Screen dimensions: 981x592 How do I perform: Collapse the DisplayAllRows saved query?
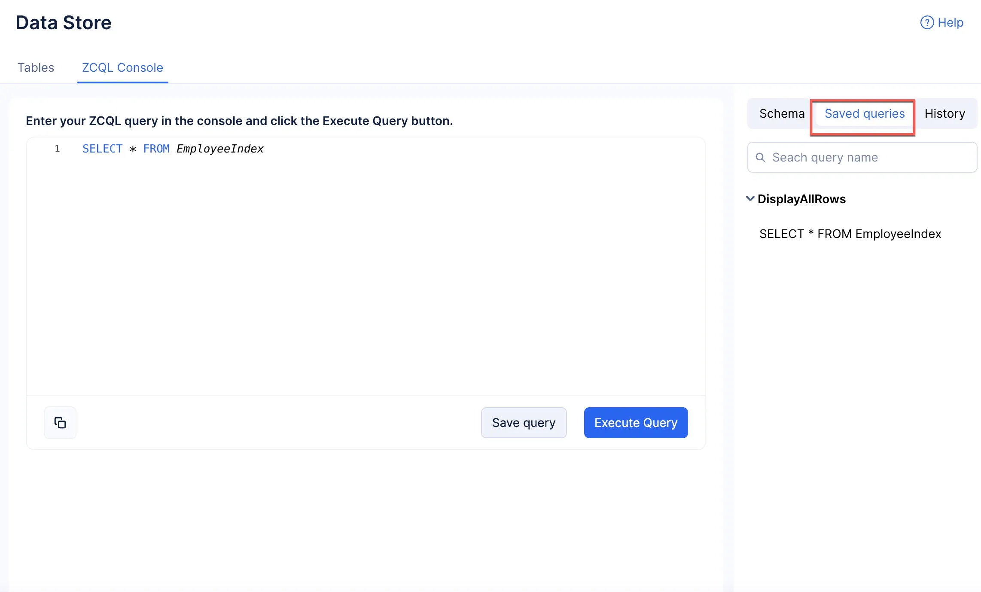click(750, 198)
